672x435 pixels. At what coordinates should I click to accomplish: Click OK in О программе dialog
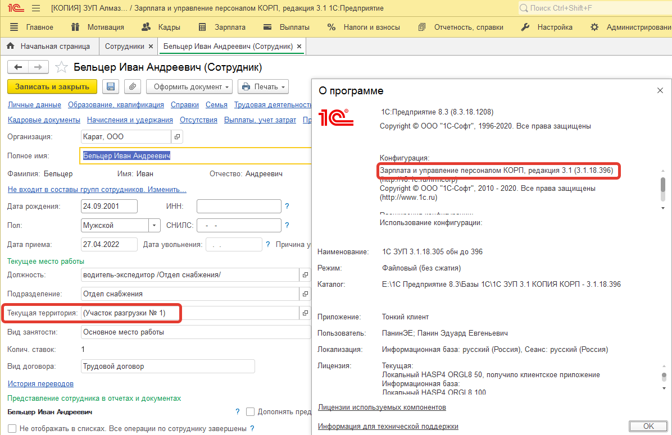pyautogui.click(x=648, y=426)
